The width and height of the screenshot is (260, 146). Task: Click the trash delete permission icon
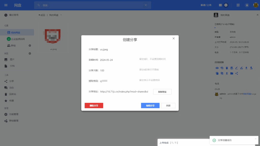[x=227, y=68]
